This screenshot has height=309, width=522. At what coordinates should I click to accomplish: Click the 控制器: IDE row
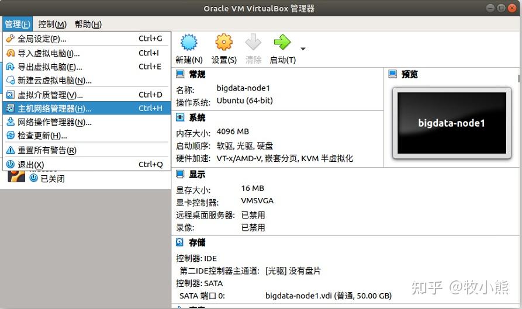[196, 258]
